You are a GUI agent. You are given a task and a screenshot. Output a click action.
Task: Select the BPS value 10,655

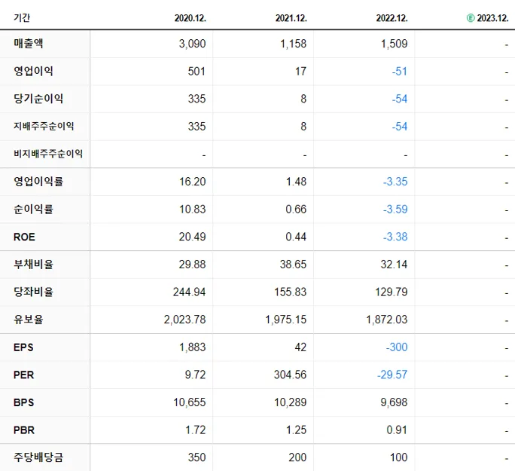tap(190, 402)
